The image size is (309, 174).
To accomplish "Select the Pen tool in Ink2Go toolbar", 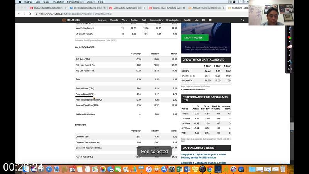I will (289, 61).
